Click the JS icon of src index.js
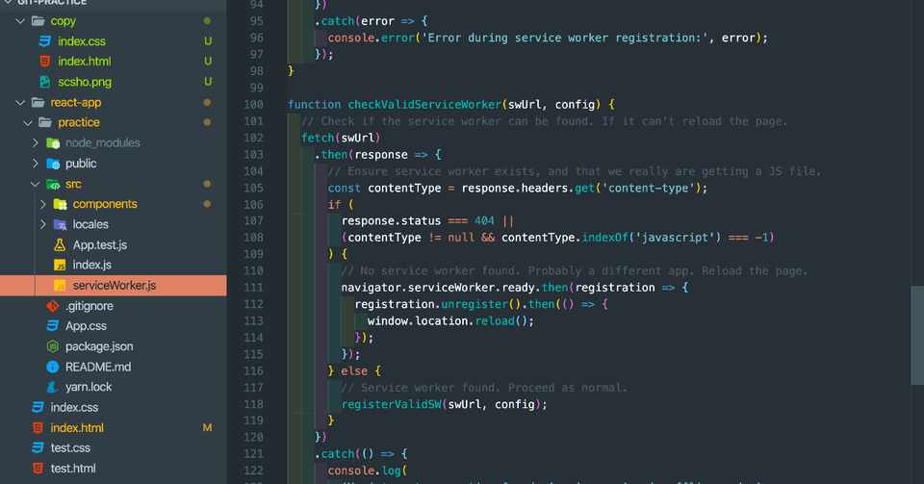924x484 pixels. tap(60, 266)
